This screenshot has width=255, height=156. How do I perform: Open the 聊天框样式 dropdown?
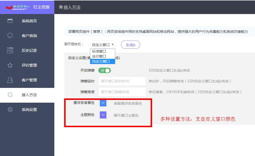point(103,45)
